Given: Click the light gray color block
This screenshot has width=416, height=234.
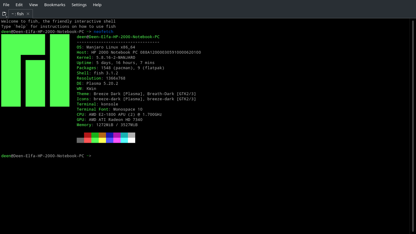Looking at the screenshot, I should point(132,135).
